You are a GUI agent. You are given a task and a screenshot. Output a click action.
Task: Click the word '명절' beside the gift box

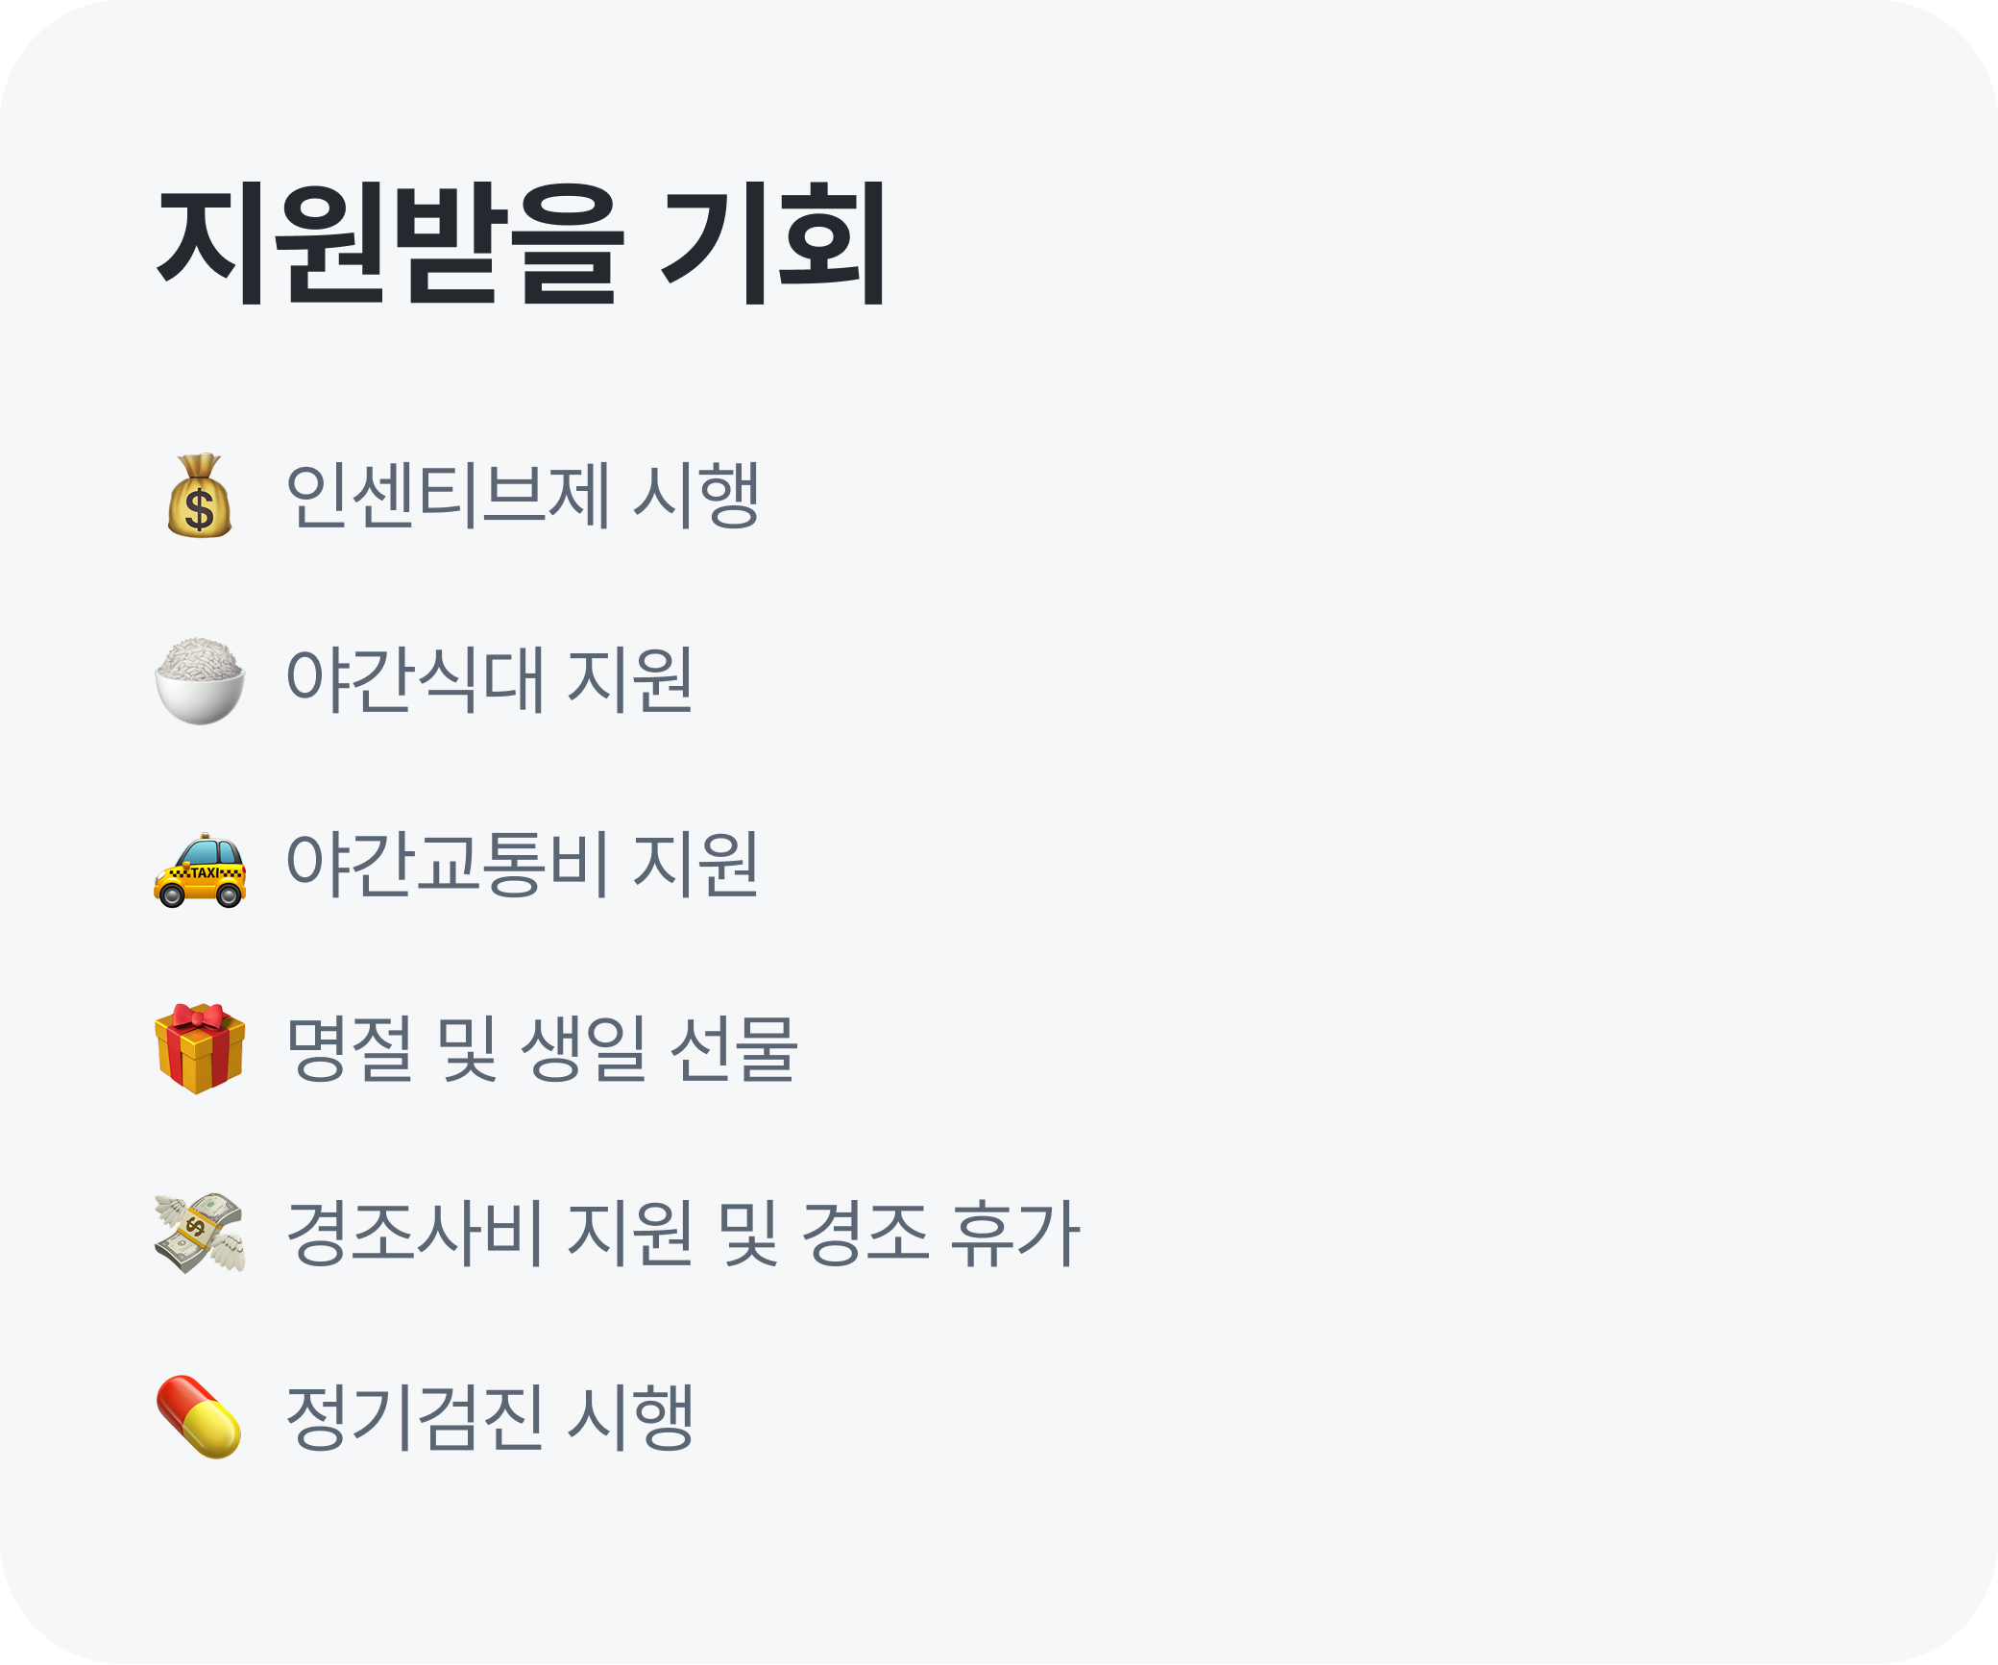pyautogui.click(x=350, y=1048)
